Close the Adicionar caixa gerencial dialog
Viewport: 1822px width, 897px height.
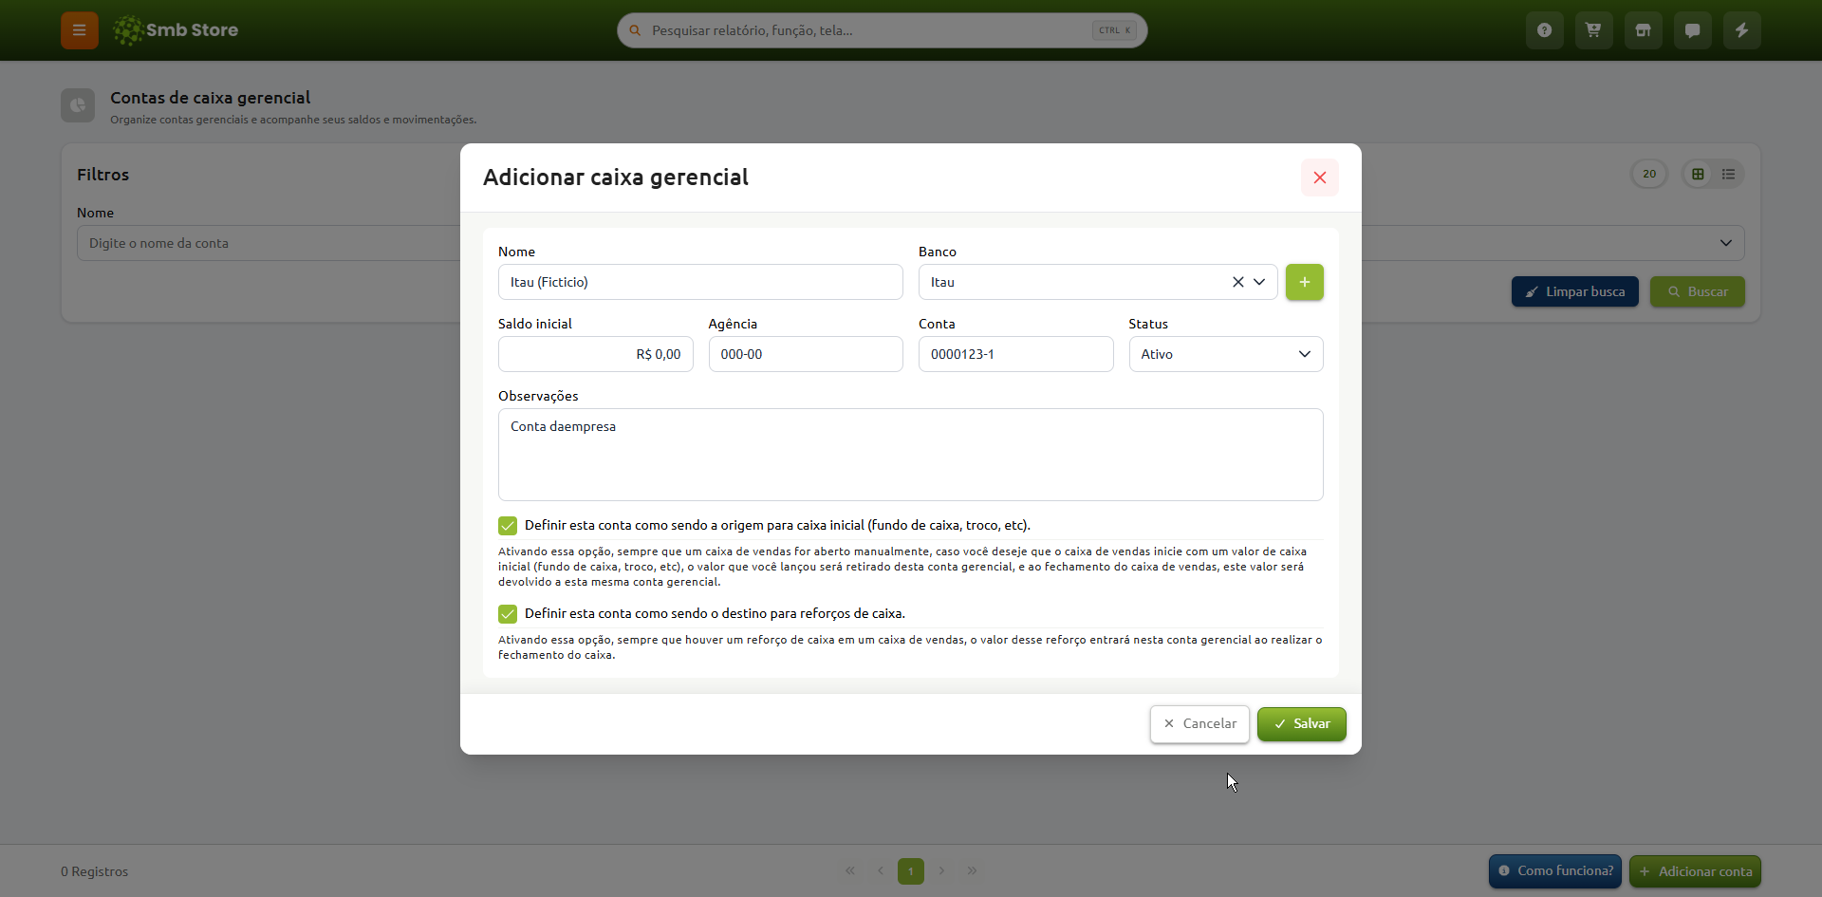(1320, 178)
